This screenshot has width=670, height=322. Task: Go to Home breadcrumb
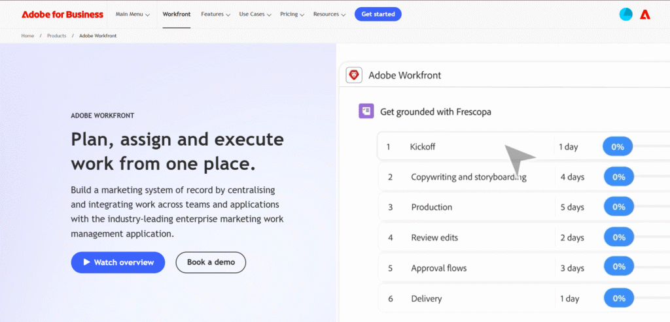(x=27, y=36)
